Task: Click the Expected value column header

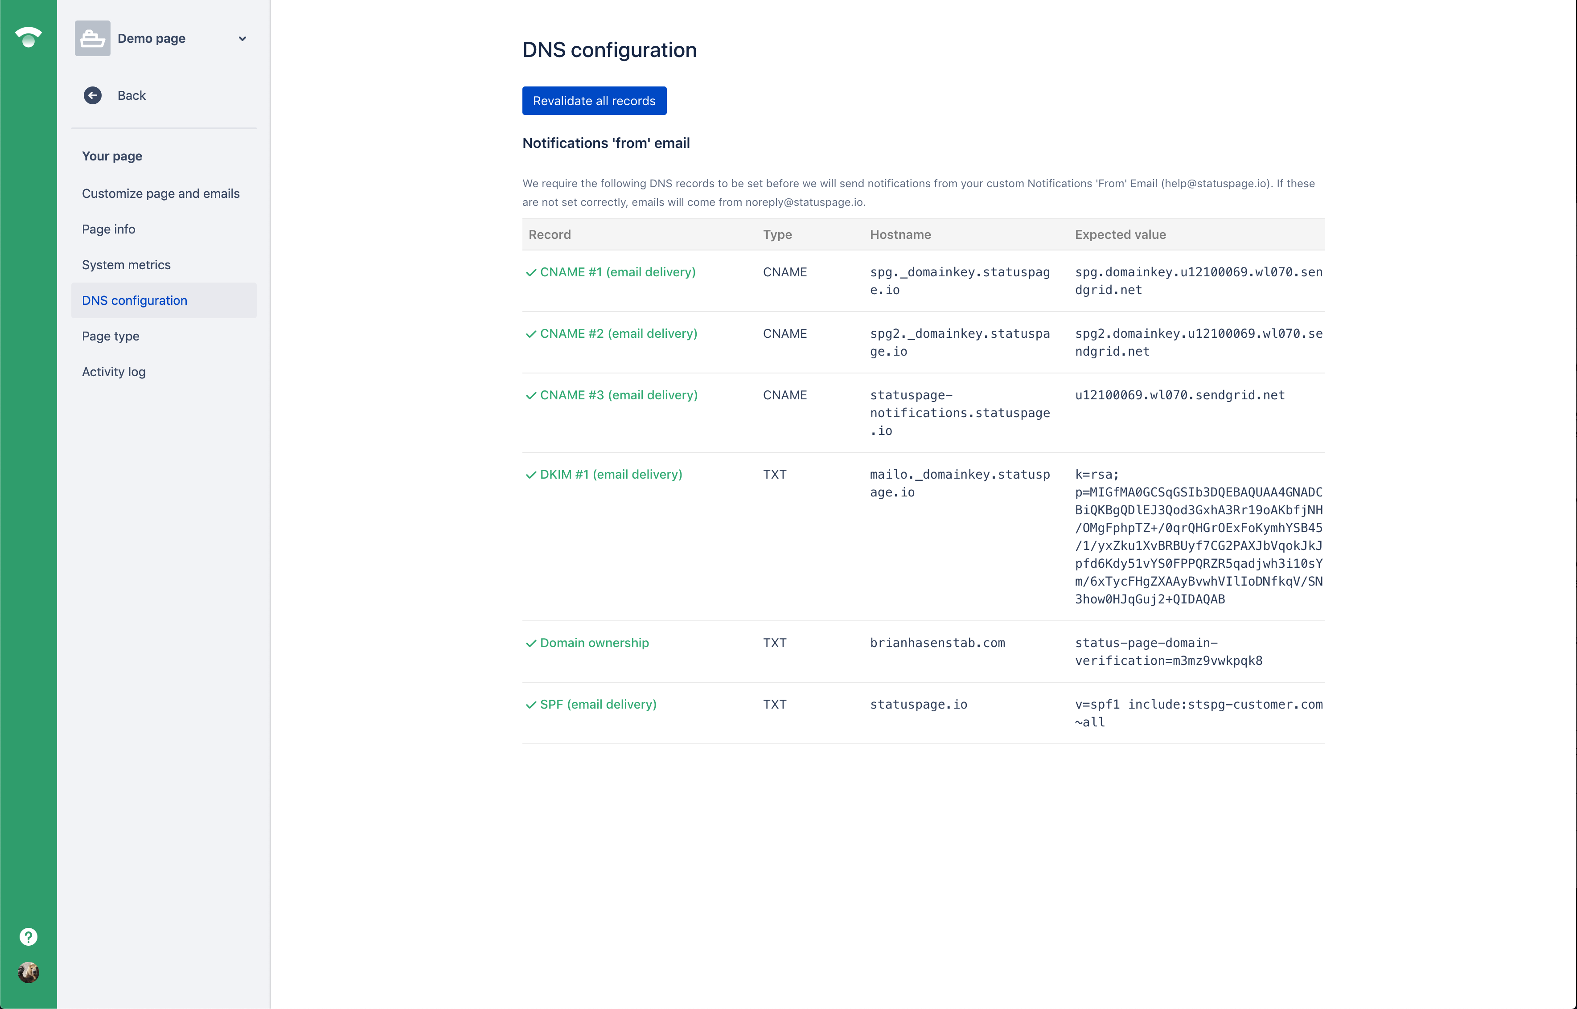Action: [1120, 234]
